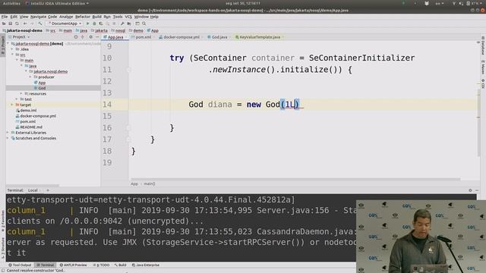Collapse the jakarta-nosql-demo root node
Viewport: 486px width, 273px height.
coord(8,44)
